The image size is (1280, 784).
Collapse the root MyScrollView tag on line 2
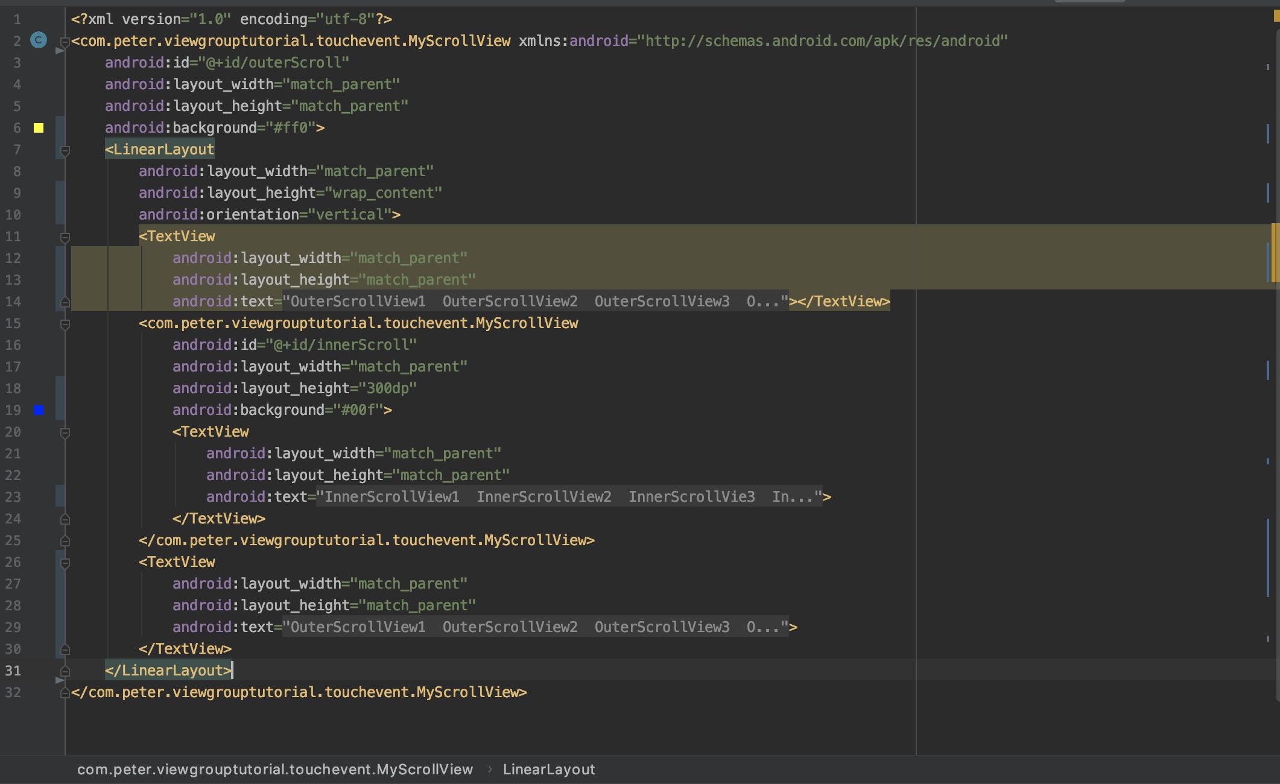pos(65,42)
